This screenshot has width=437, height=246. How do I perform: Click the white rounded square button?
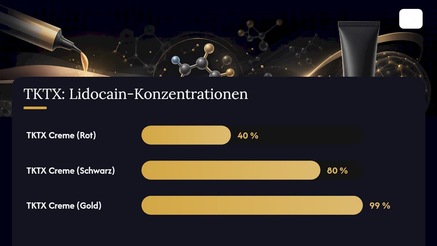(411, 19)
